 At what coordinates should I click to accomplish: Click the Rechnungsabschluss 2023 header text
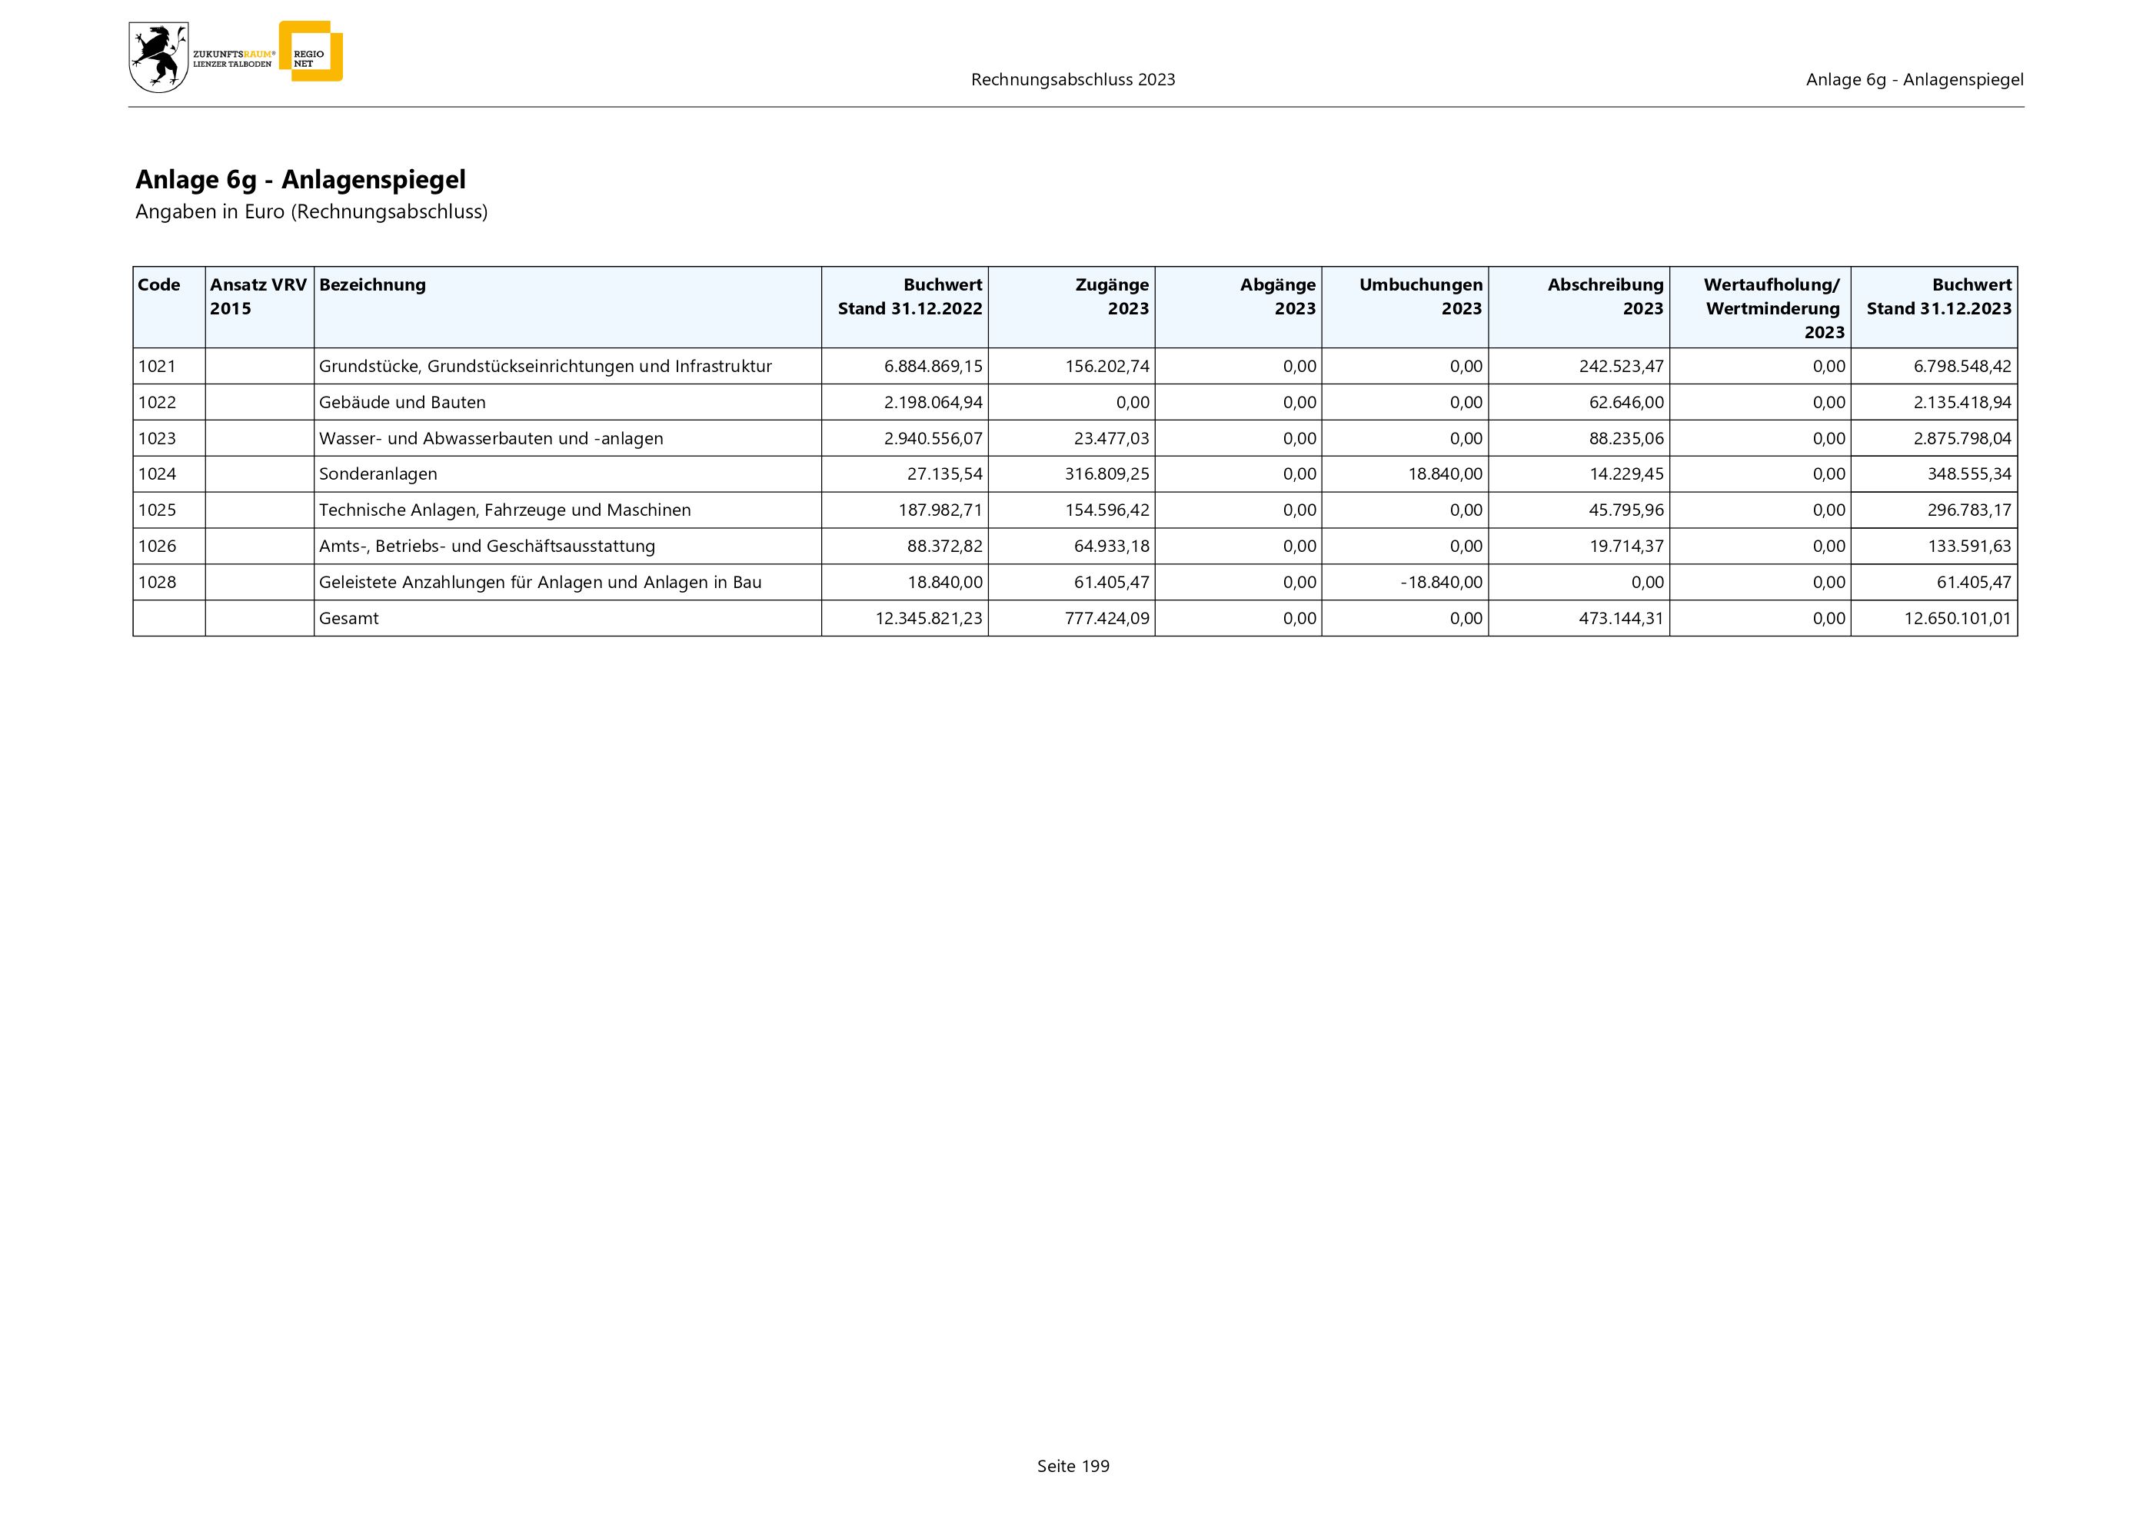click(1073, 80)
